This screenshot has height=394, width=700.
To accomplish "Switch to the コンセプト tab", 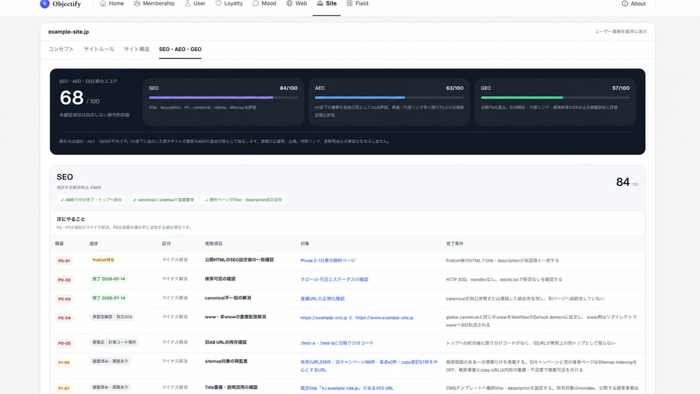I will click(x=61, y=49).
